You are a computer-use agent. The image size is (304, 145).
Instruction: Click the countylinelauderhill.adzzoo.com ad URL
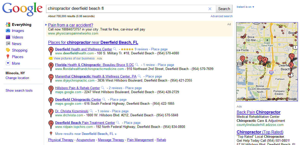tap(260, 125)
